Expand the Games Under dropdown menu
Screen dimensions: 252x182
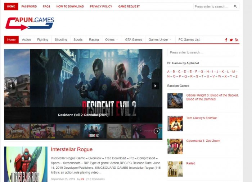pyautogui.click(x=160, y=39)
